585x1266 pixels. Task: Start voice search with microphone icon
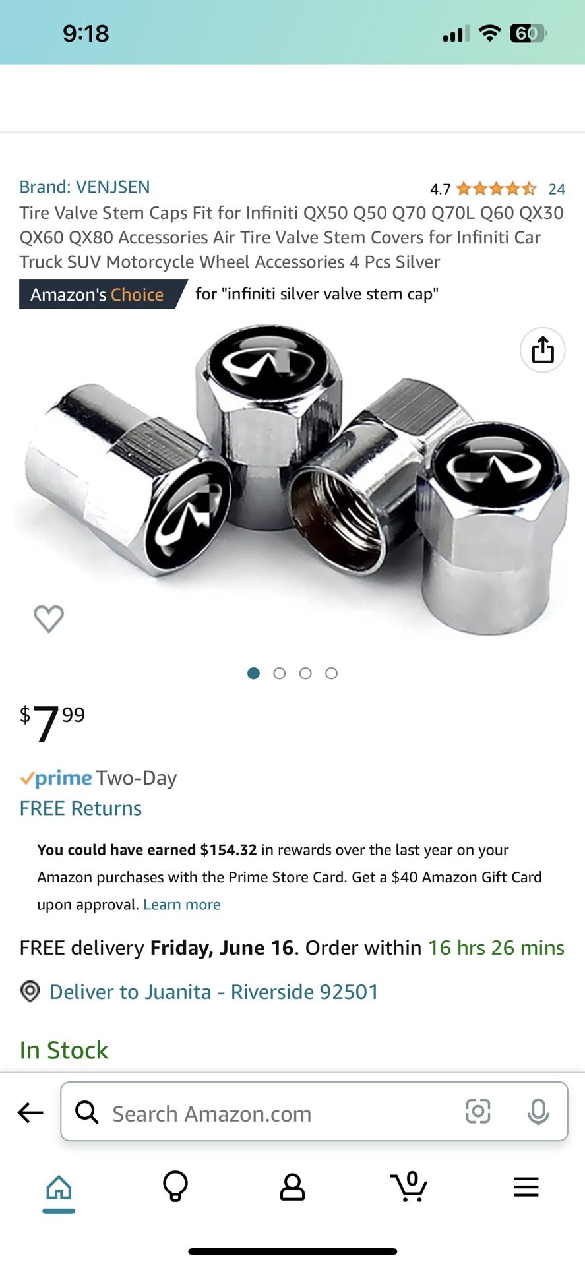tap(538, 1112)
